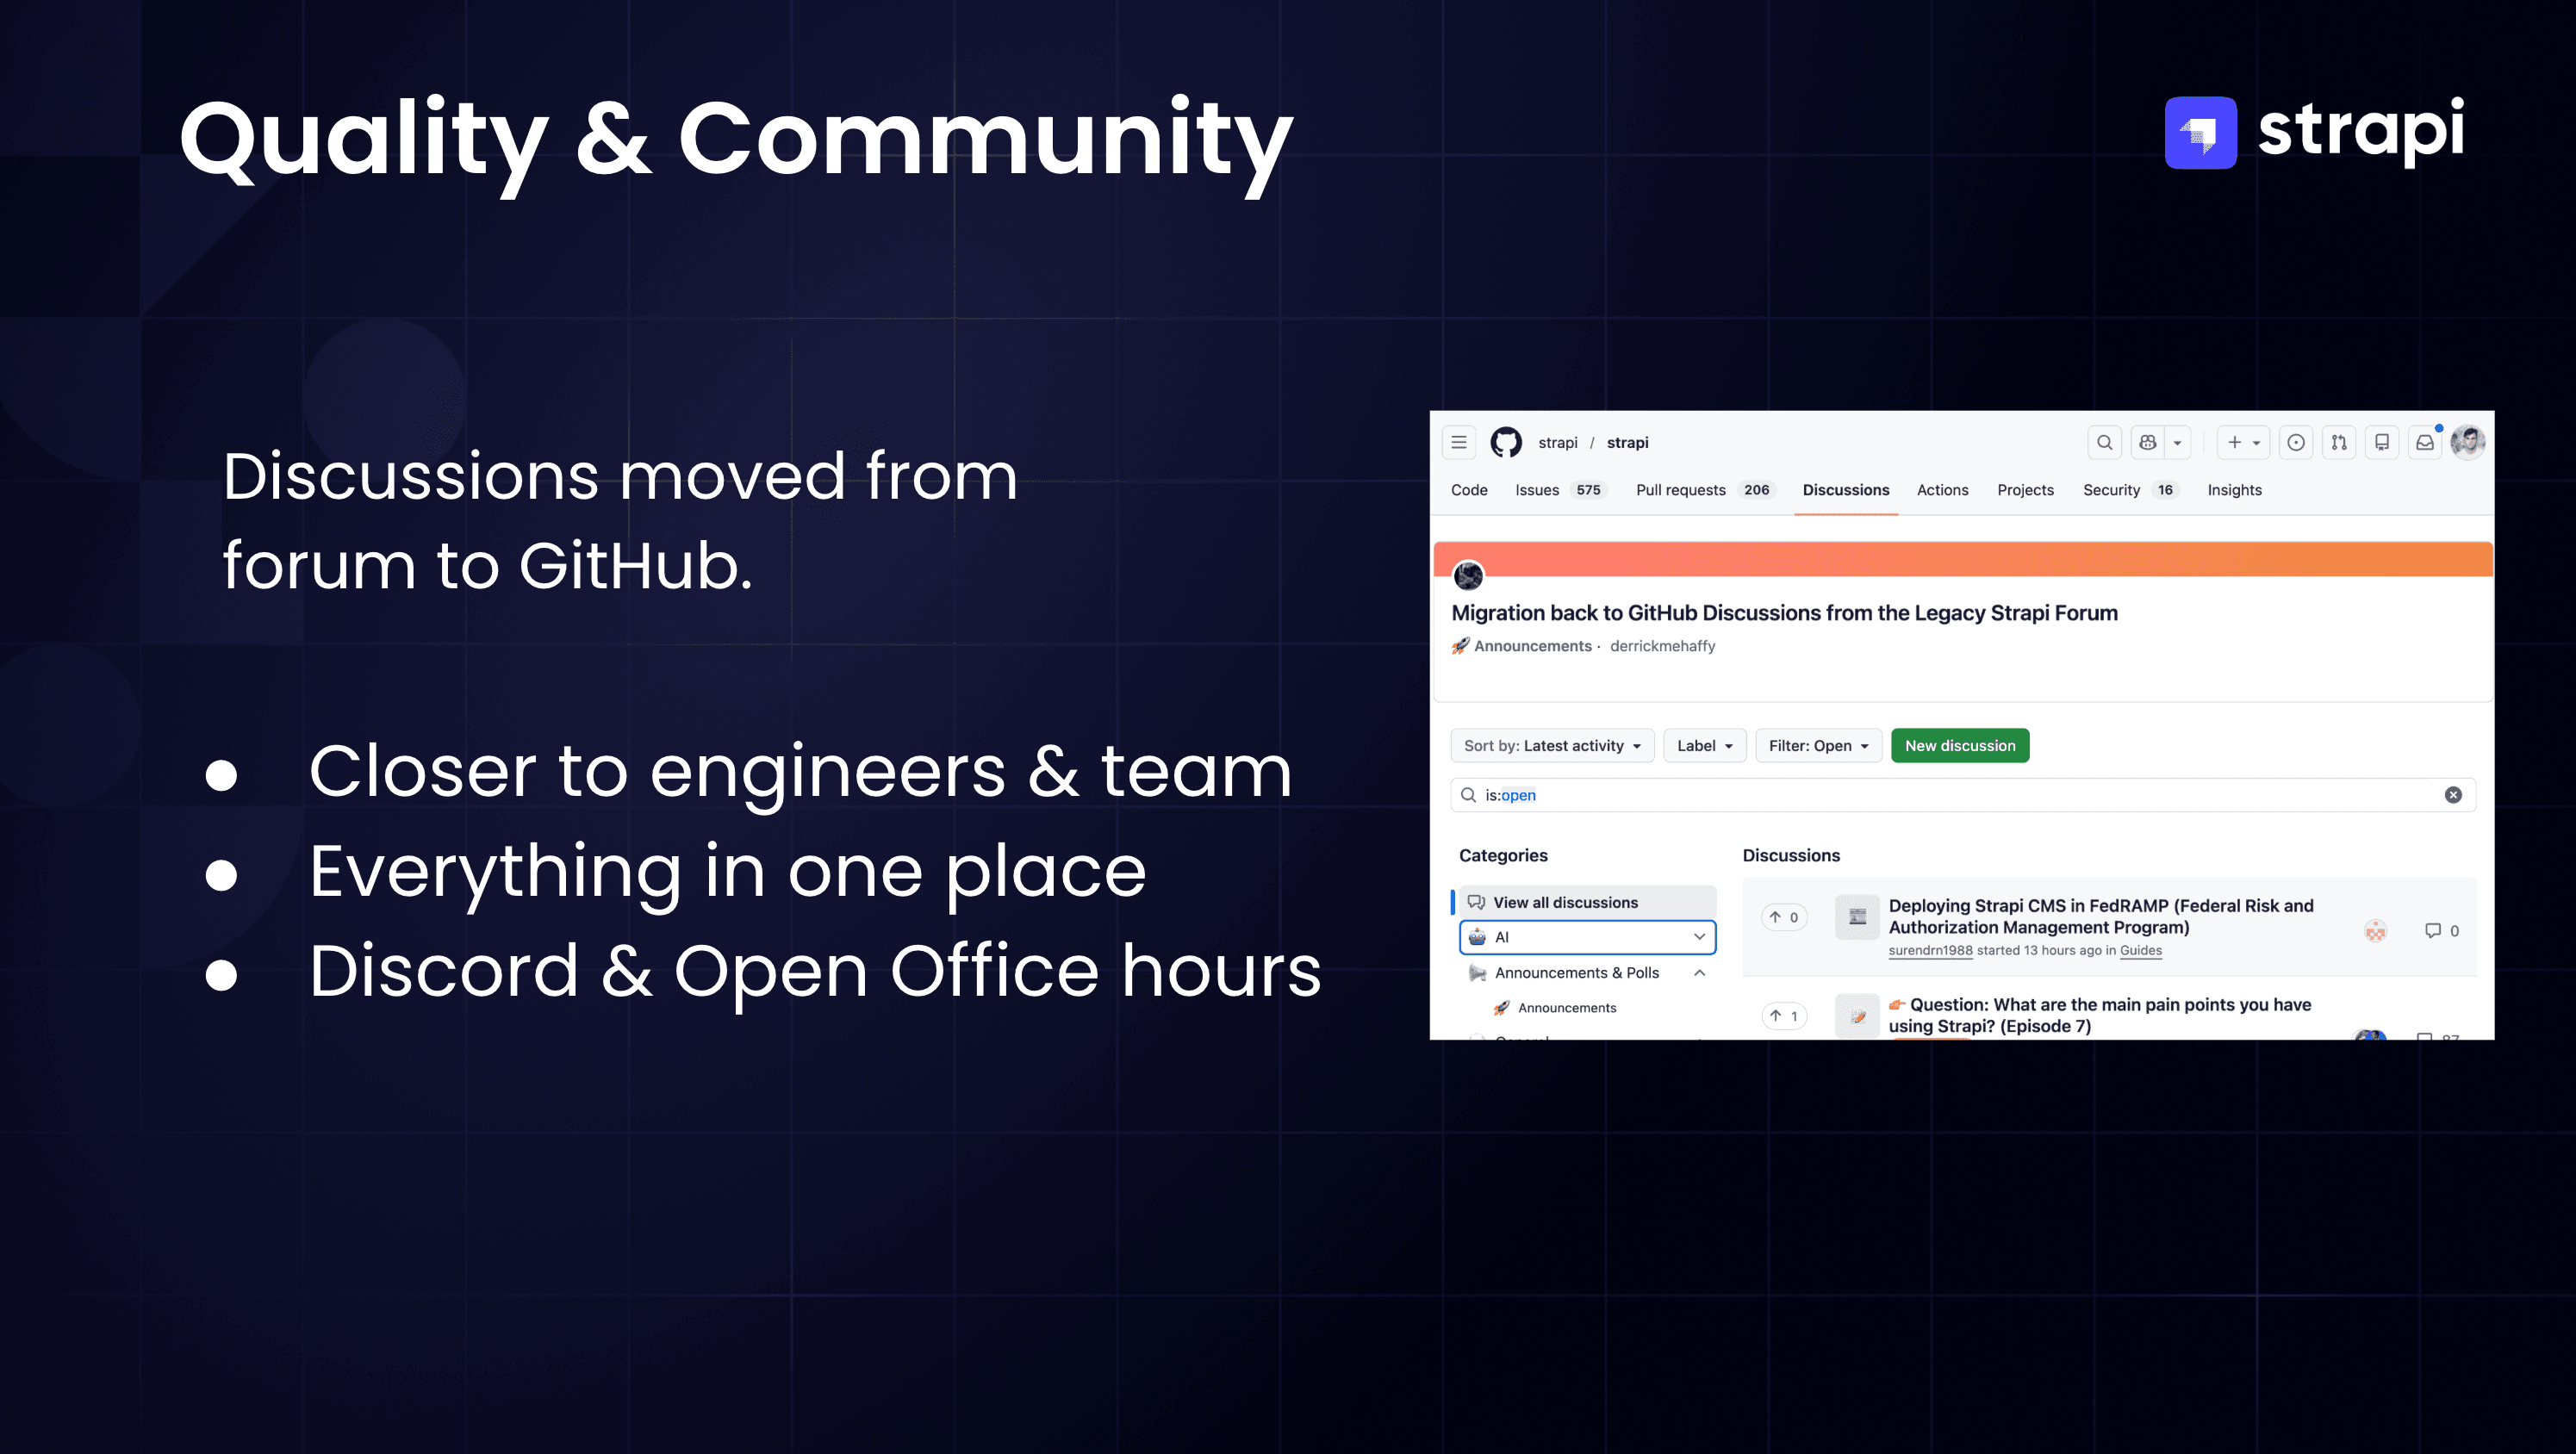The height and width of the screenshot is (1454, 2576).
Task: Open the GitHub search magnifier button
Action: click(x=2104, y=442)
